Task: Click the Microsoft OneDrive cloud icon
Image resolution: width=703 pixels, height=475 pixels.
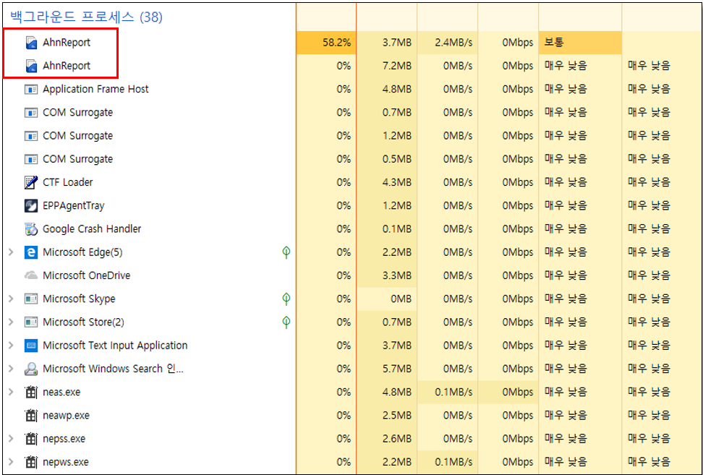Action: point(31,275)
